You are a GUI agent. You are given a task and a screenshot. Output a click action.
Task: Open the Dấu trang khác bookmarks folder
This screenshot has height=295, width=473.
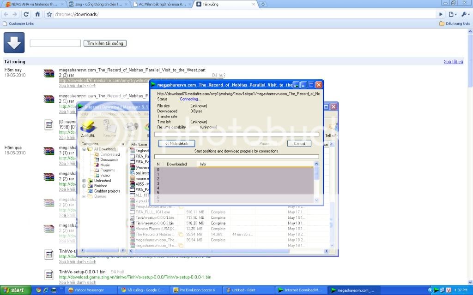pos(455,24)
